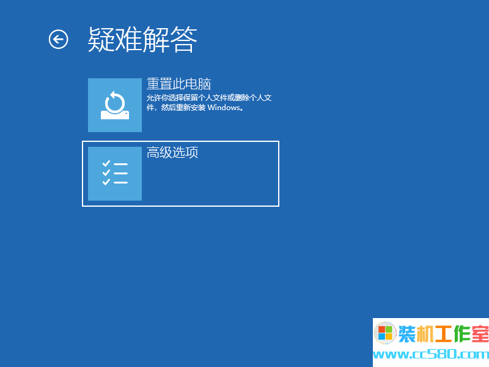Click the reset description mentioning Windows

click(x=209, y=103)
